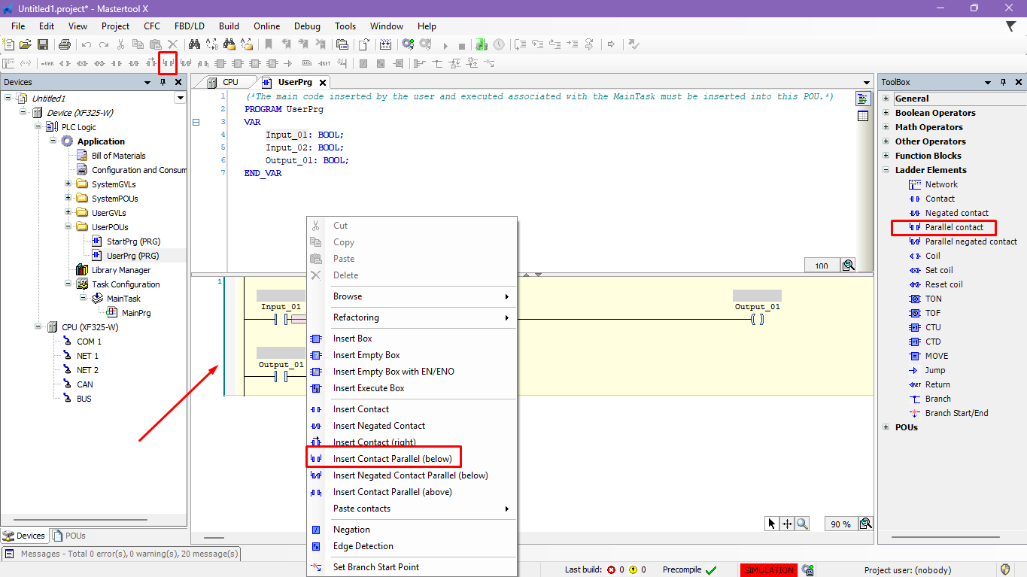1027x577 pixels.
Task: Click the Save icon in the toolbar
Action: (43, 45)
